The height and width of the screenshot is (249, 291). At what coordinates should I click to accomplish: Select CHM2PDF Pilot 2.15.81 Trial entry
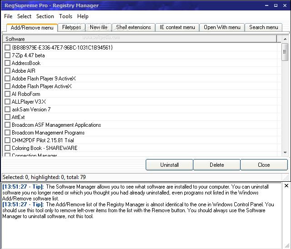(x=43, y=140)
